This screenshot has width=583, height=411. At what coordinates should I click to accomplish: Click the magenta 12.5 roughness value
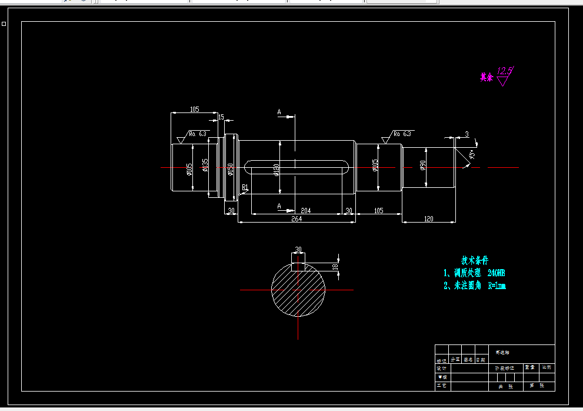(x=505, y=71)
